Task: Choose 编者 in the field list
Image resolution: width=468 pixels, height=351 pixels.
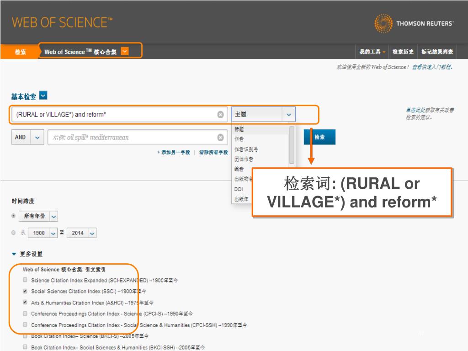Action: [239, 169]
